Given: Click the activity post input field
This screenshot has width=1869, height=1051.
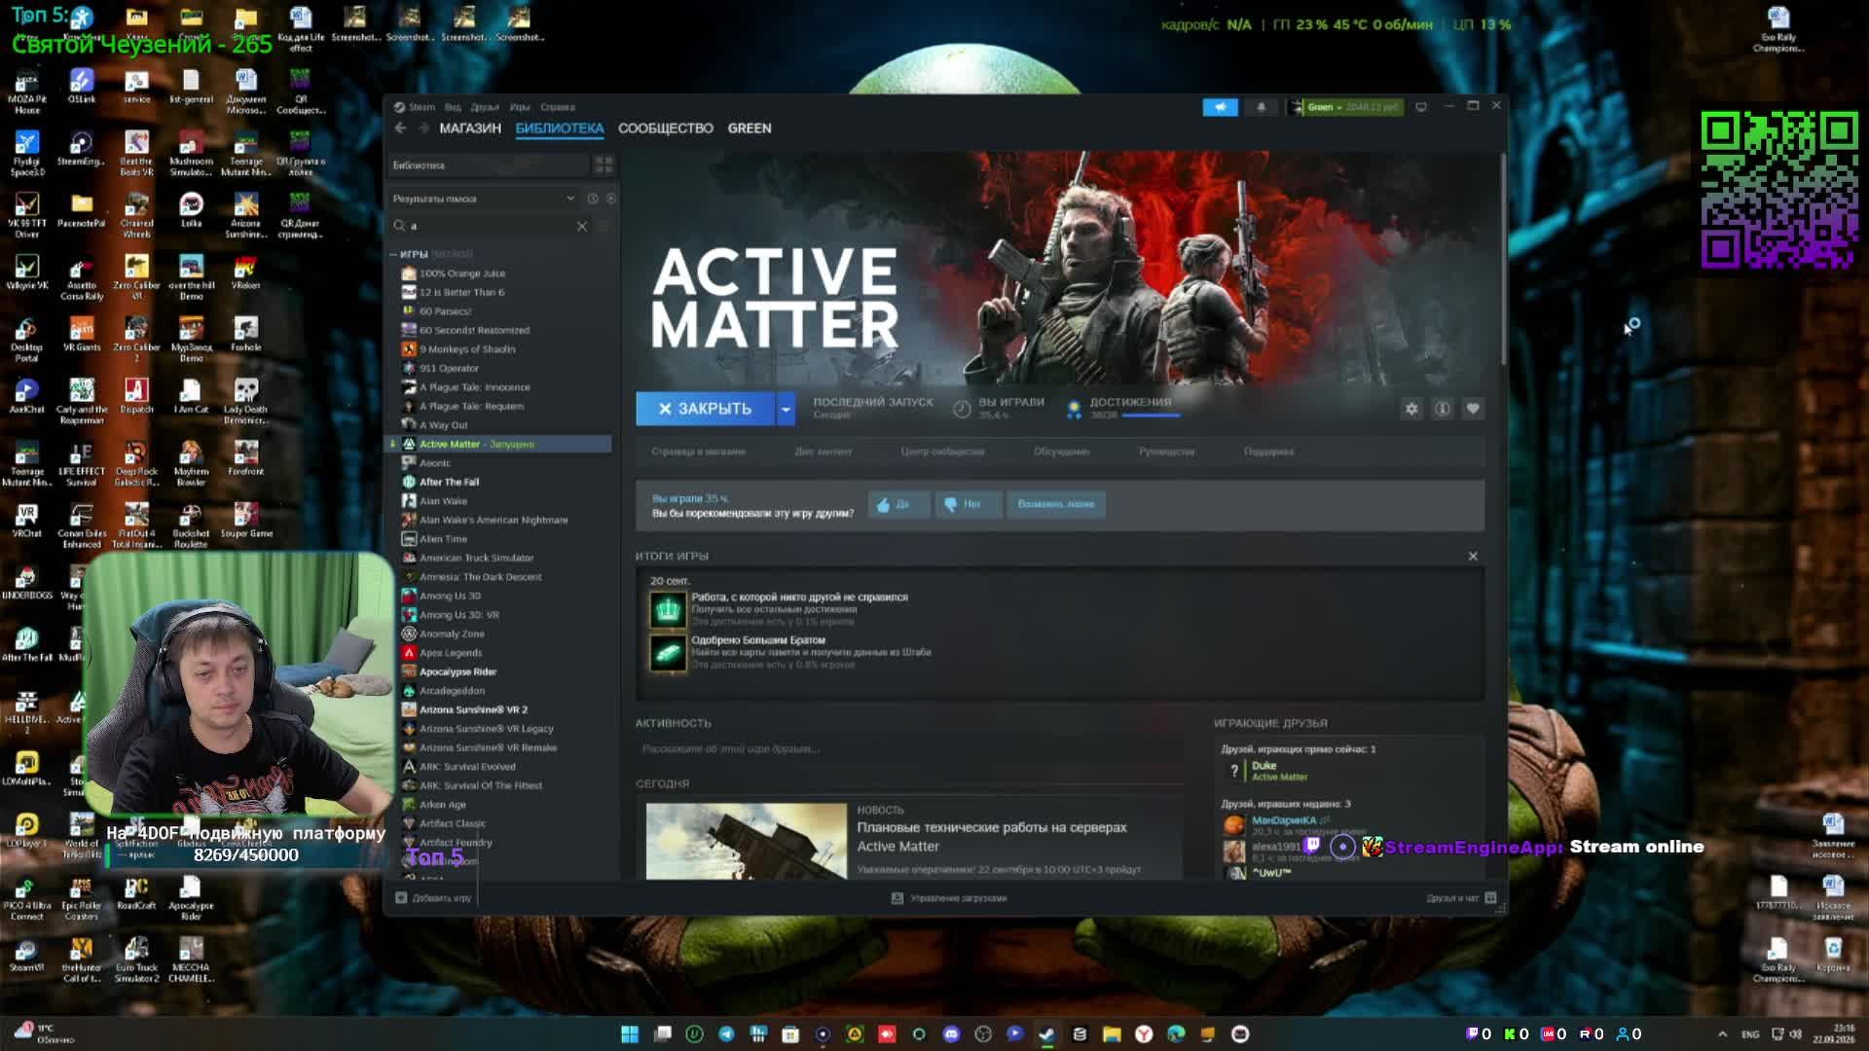Looking at the screenshot, I should (910, 749).
